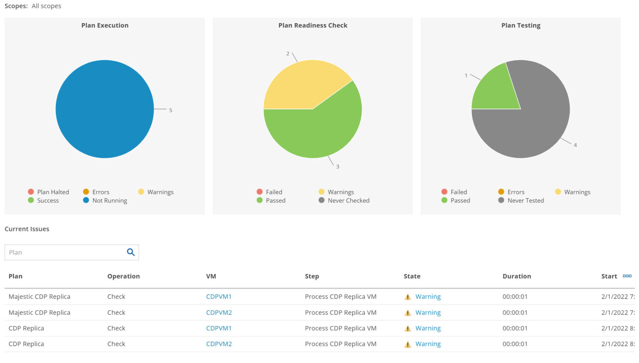Image resolution: width=639 pixels, height=363 pixels.
Task: Click the Warning state link in the first row
Action: (428, 297)
